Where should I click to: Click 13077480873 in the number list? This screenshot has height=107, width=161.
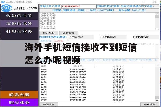(47, 25)
